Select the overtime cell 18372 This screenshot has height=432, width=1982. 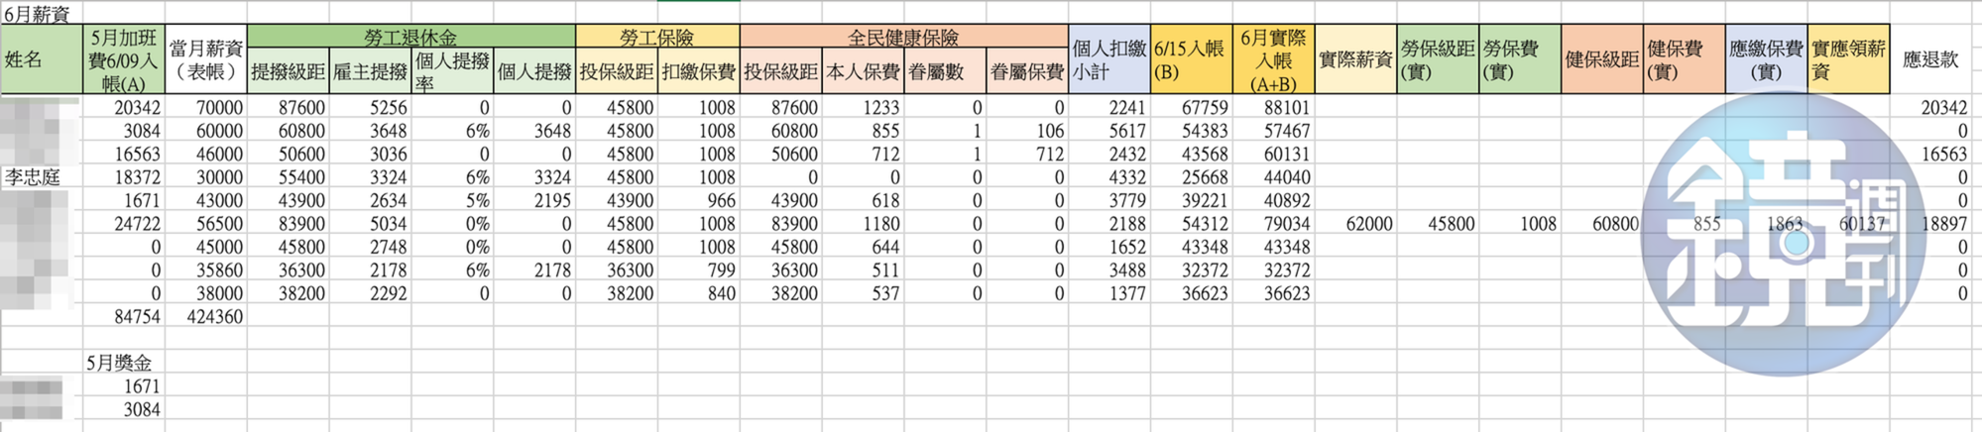coord(123,177)
